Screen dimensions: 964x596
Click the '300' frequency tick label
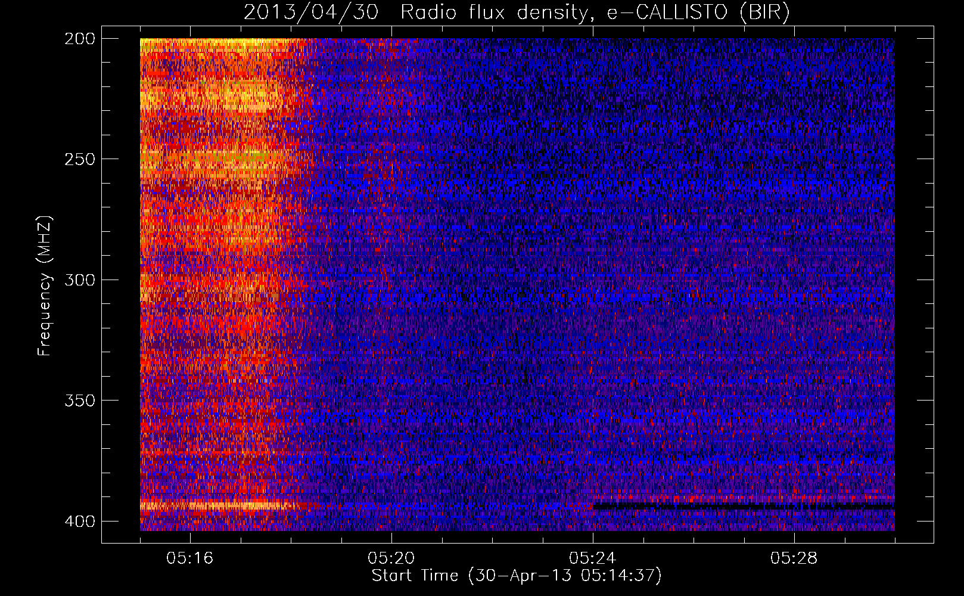(x=79, y=280)
